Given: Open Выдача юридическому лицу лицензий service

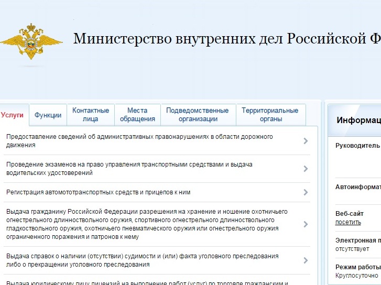Looking at the screenshot, I should 147,282.
